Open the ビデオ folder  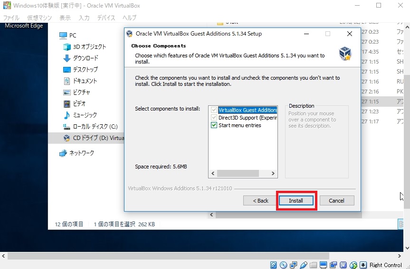(x=75, y=104)
